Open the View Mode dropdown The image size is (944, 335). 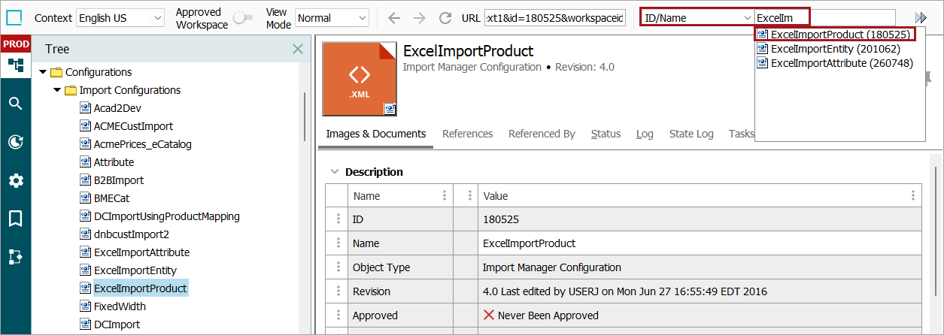pos(332,18)
